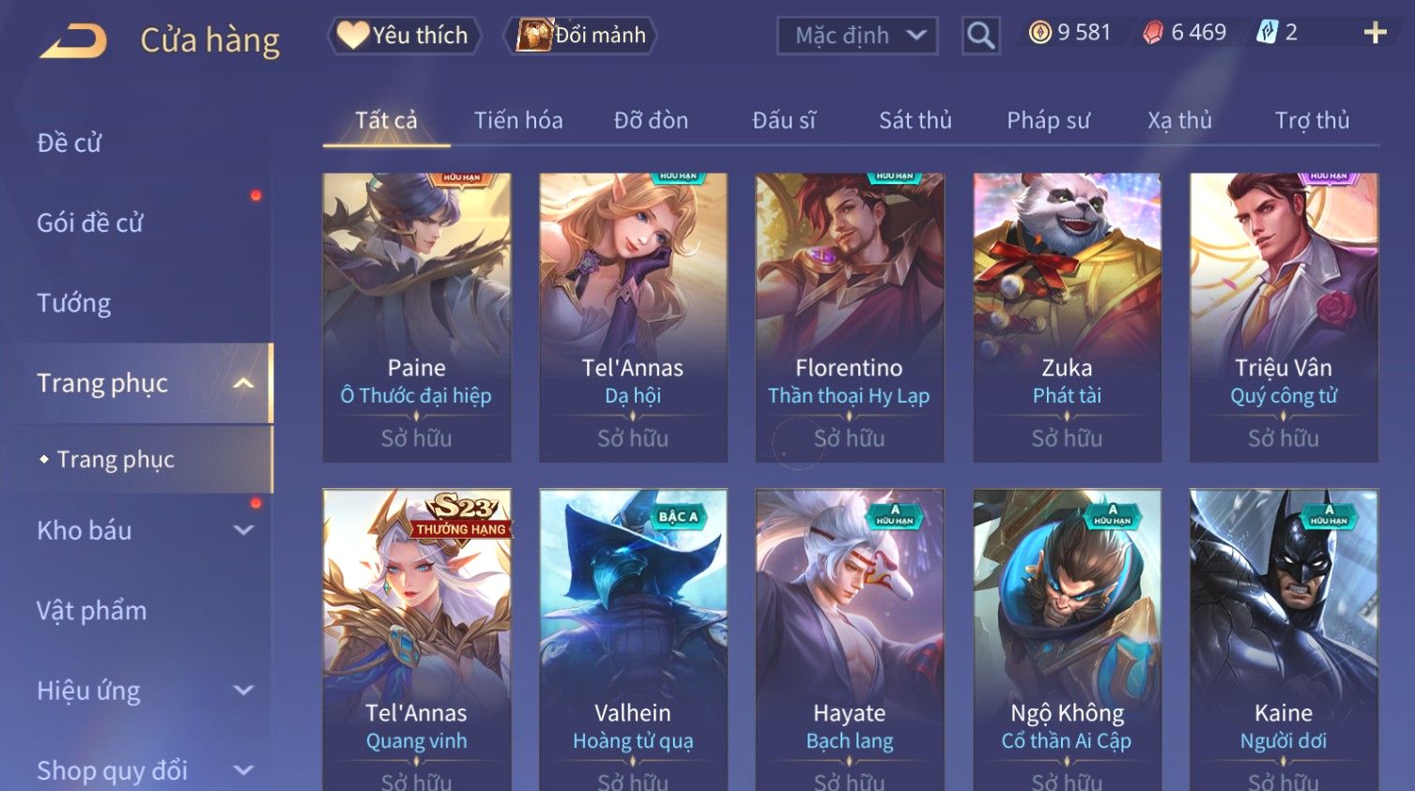
Task: Select the Pháp sư tab
Action: pos(1048,120)
